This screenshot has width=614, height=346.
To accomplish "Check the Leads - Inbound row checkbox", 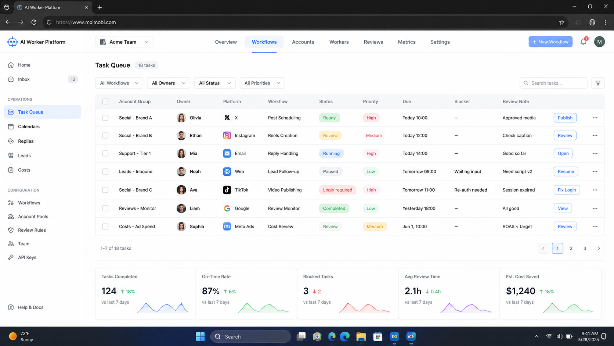I will click(x=105, y=171).
